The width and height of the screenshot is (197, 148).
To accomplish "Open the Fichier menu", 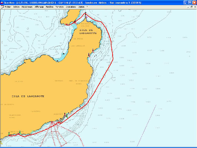I will click(8, 7).
